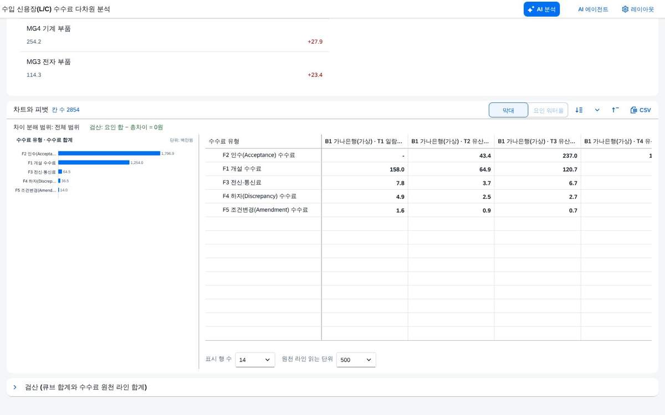Click the 수수료 유형 column header
Image resolution: width=665 pixels, height=415 pixels.
(263, 142)
